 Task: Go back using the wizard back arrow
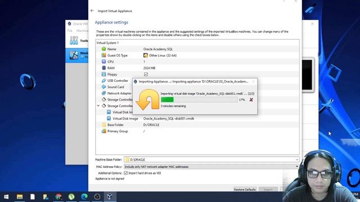tap(92, 11)
